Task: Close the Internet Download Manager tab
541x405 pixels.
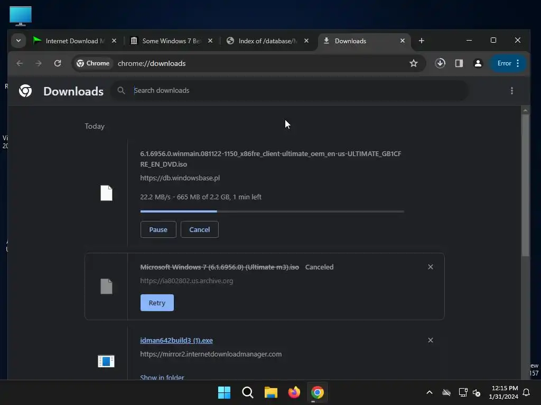Action: [x=114, y=41]
